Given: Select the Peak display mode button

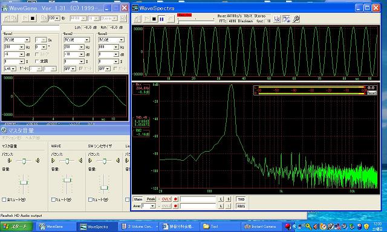Looking at the screenshot, I should [151, 199].
